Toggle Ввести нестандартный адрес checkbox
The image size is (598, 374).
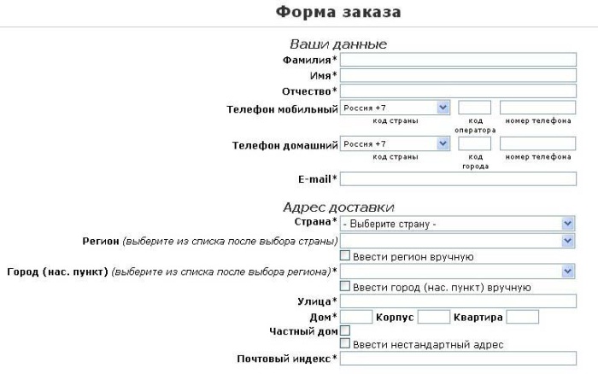345,343
